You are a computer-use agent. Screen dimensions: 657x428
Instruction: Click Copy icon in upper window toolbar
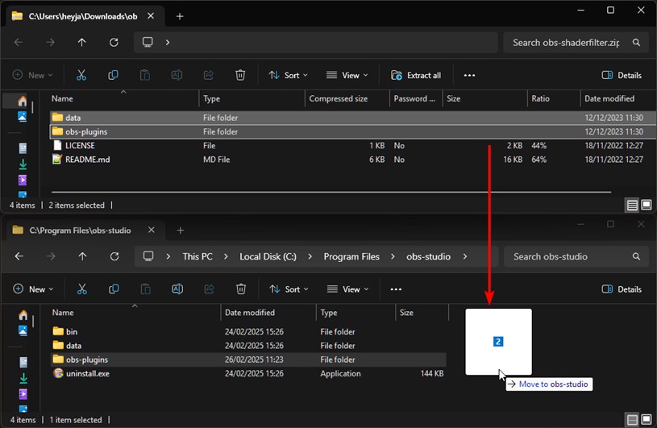click(113, 75)
